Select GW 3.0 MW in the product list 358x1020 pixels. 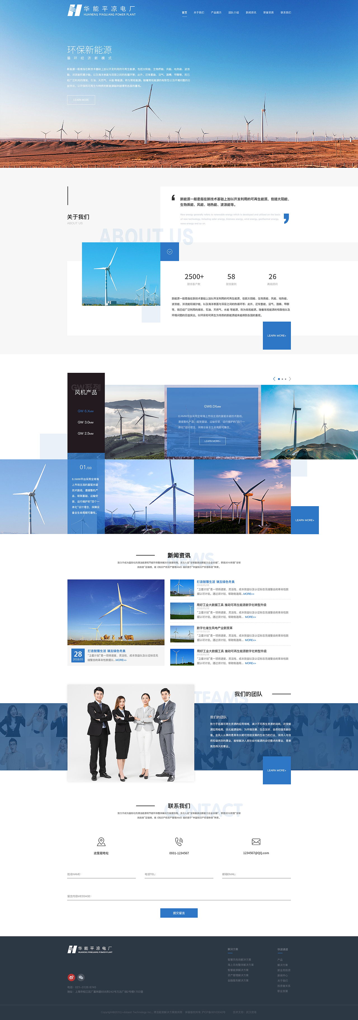tap(86, 422)
